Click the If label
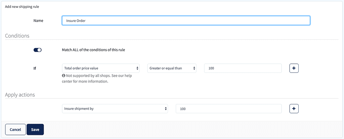344x139 pixels. click(35, 68)
